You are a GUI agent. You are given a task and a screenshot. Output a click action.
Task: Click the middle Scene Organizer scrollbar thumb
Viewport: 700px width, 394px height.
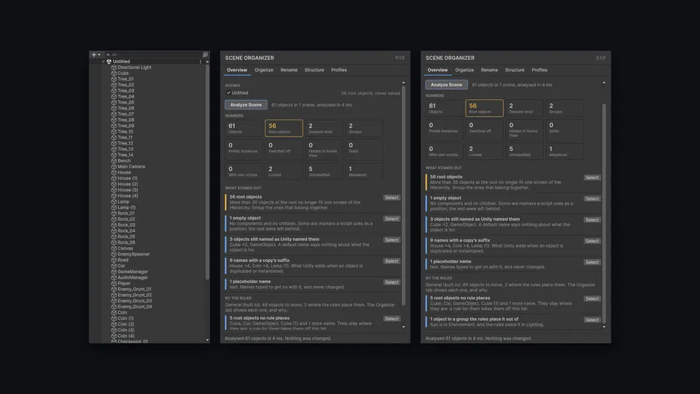click(403, 196)
